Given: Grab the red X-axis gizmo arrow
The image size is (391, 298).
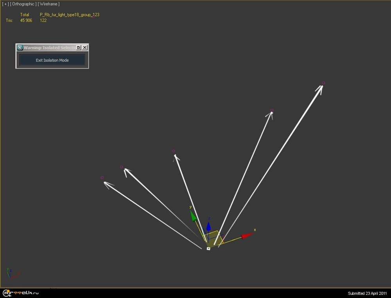Looking at the screenshot, I should (x=247, y=235).
